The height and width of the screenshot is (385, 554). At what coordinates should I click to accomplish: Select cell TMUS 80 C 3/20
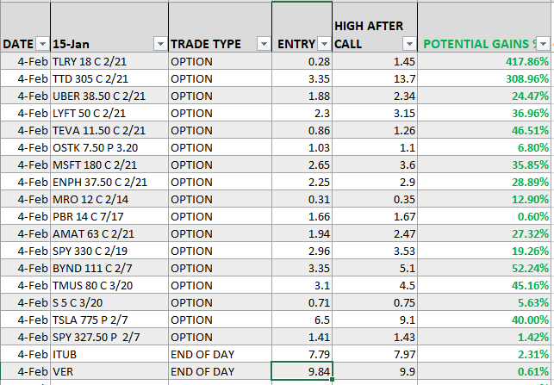(x=109, y=285)
